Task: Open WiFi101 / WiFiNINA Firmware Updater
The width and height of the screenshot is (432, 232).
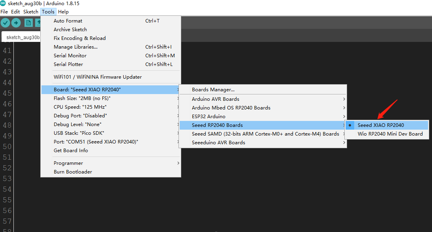Action: [111, 77]
